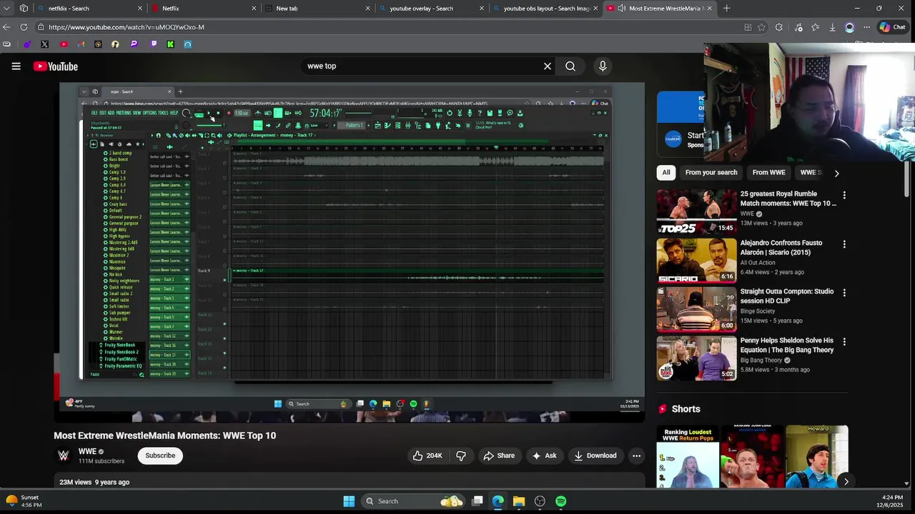Refresh the current page
The width and height of the screenshot is (915, 514).
tap(24, 27)
